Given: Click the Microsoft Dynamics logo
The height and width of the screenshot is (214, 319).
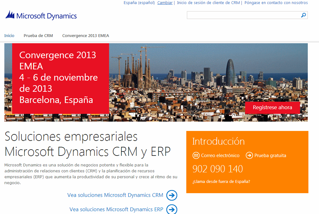Looking at the screenshot, I should tap(41, 16).
